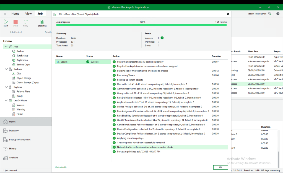The image size is (283, 173).
Task: Select 'Preparing Microsoft Entra ID backup repository' row
Action: tap(170, 62)
